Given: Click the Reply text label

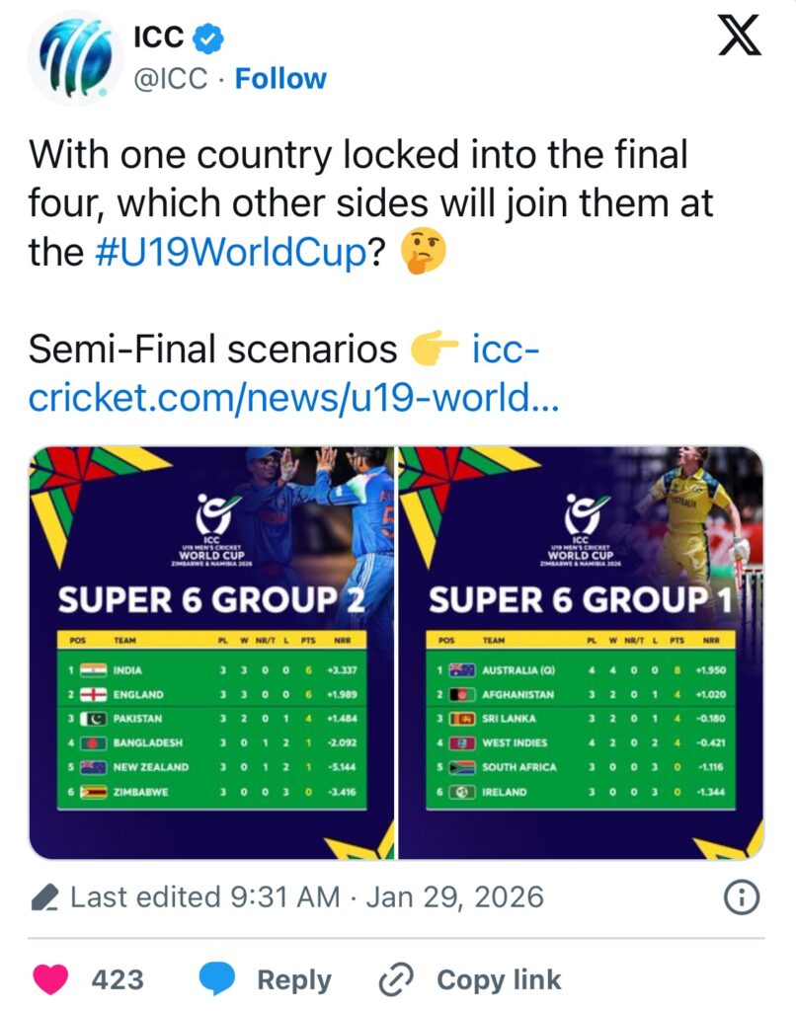Looking at the screenshot, I should [x=293, y=979].
